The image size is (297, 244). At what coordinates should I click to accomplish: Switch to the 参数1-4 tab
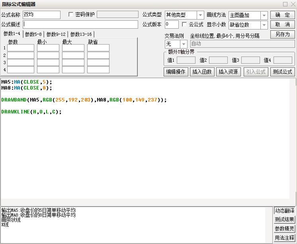click(12, 34)
